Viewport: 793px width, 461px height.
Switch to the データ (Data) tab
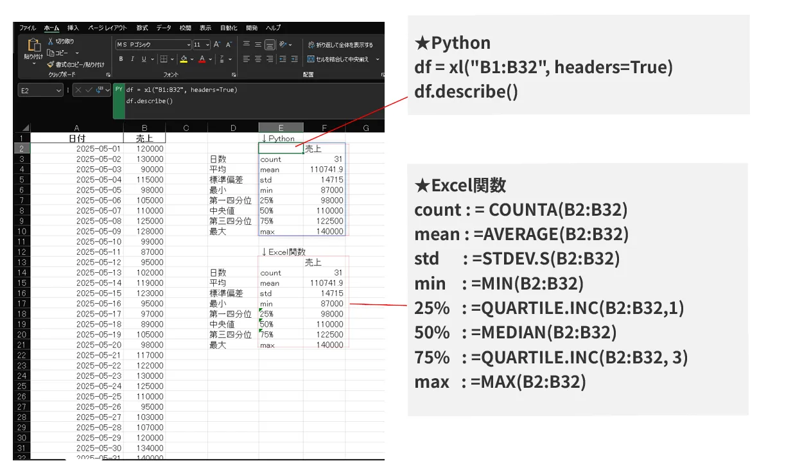(x=164, y=28)
